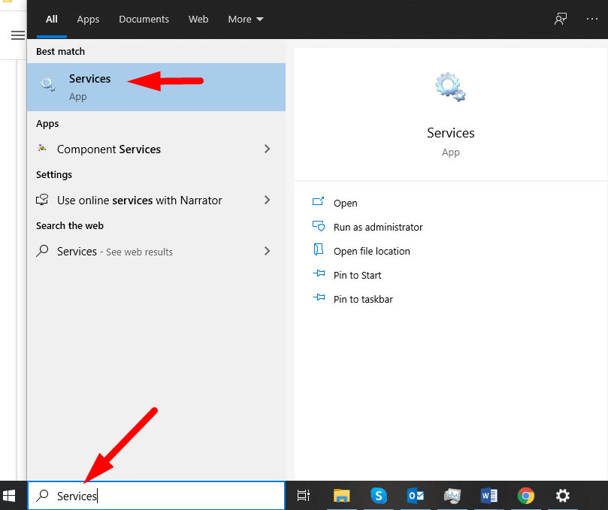Open Settings gear on taskbar
This screenshot has width=608, height=510.
point(562,496)
